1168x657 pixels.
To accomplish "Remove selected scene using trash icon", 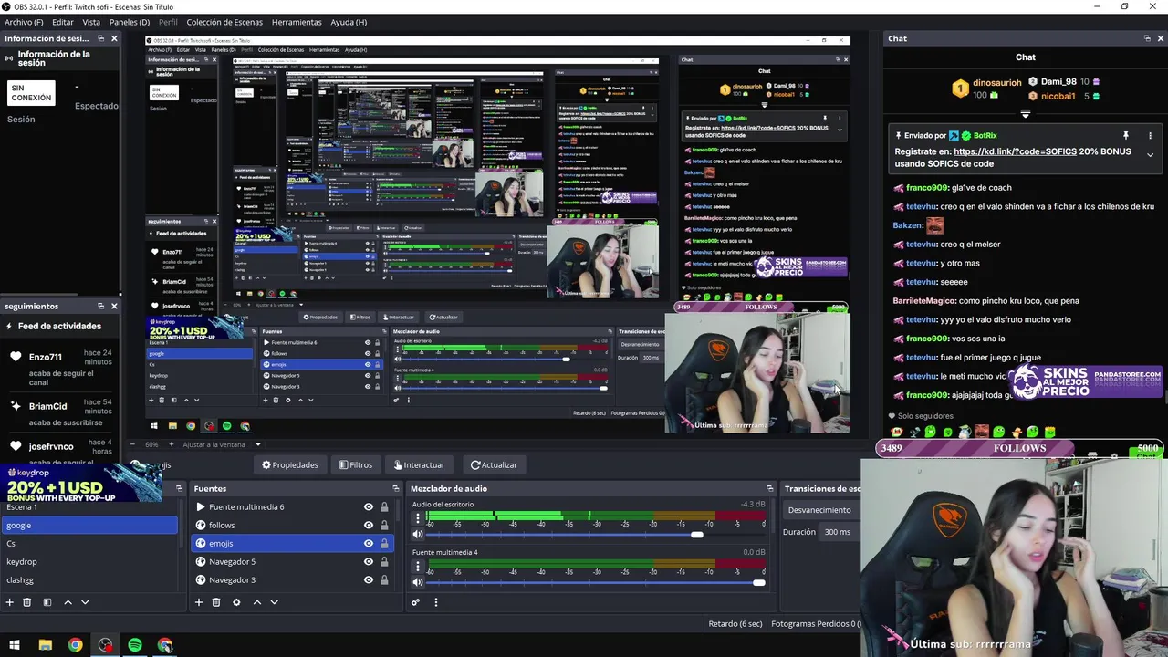I will coord(27,602).
